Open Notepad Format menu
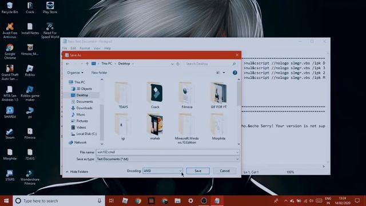This screenshot has height=206, width=366. (85, 48)
